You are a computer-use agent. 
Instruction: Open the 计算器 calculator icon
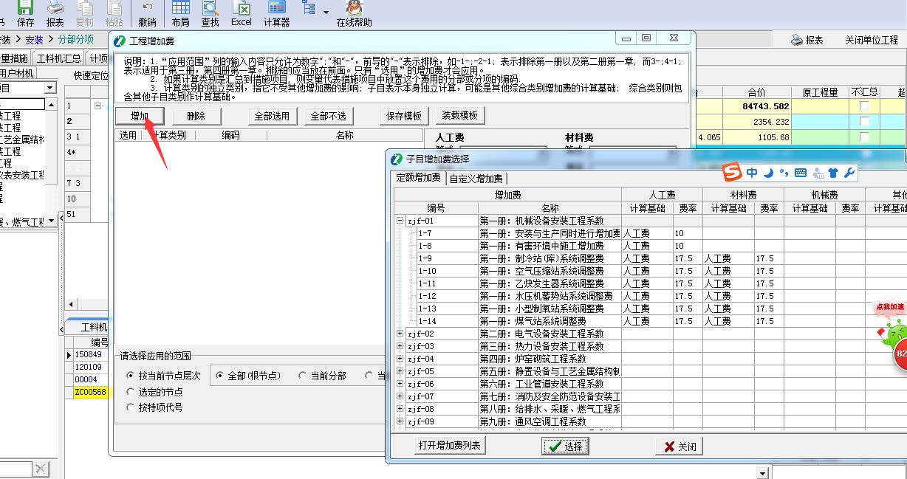click(277, 13)
